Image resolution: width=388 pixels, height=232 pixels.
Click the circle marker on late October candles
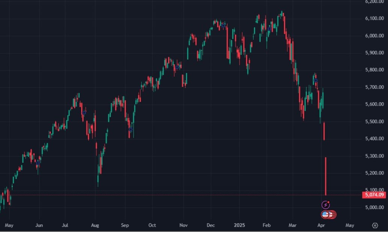point(177,67)
